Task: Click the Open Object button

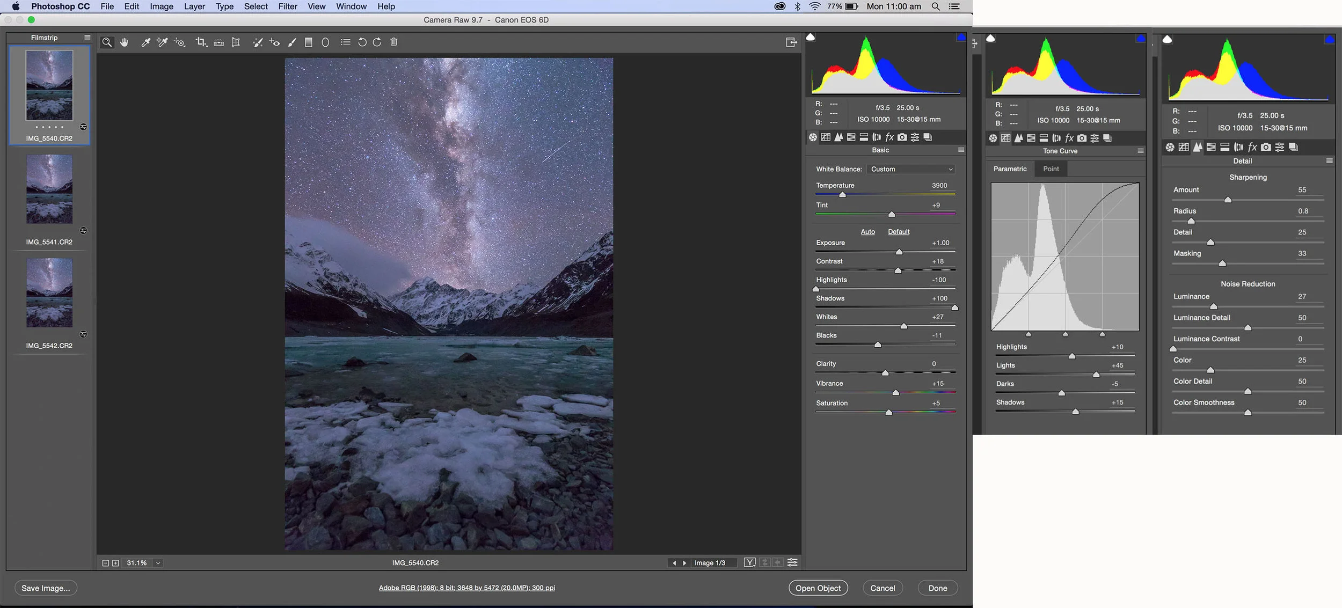Action: [818, 588]
